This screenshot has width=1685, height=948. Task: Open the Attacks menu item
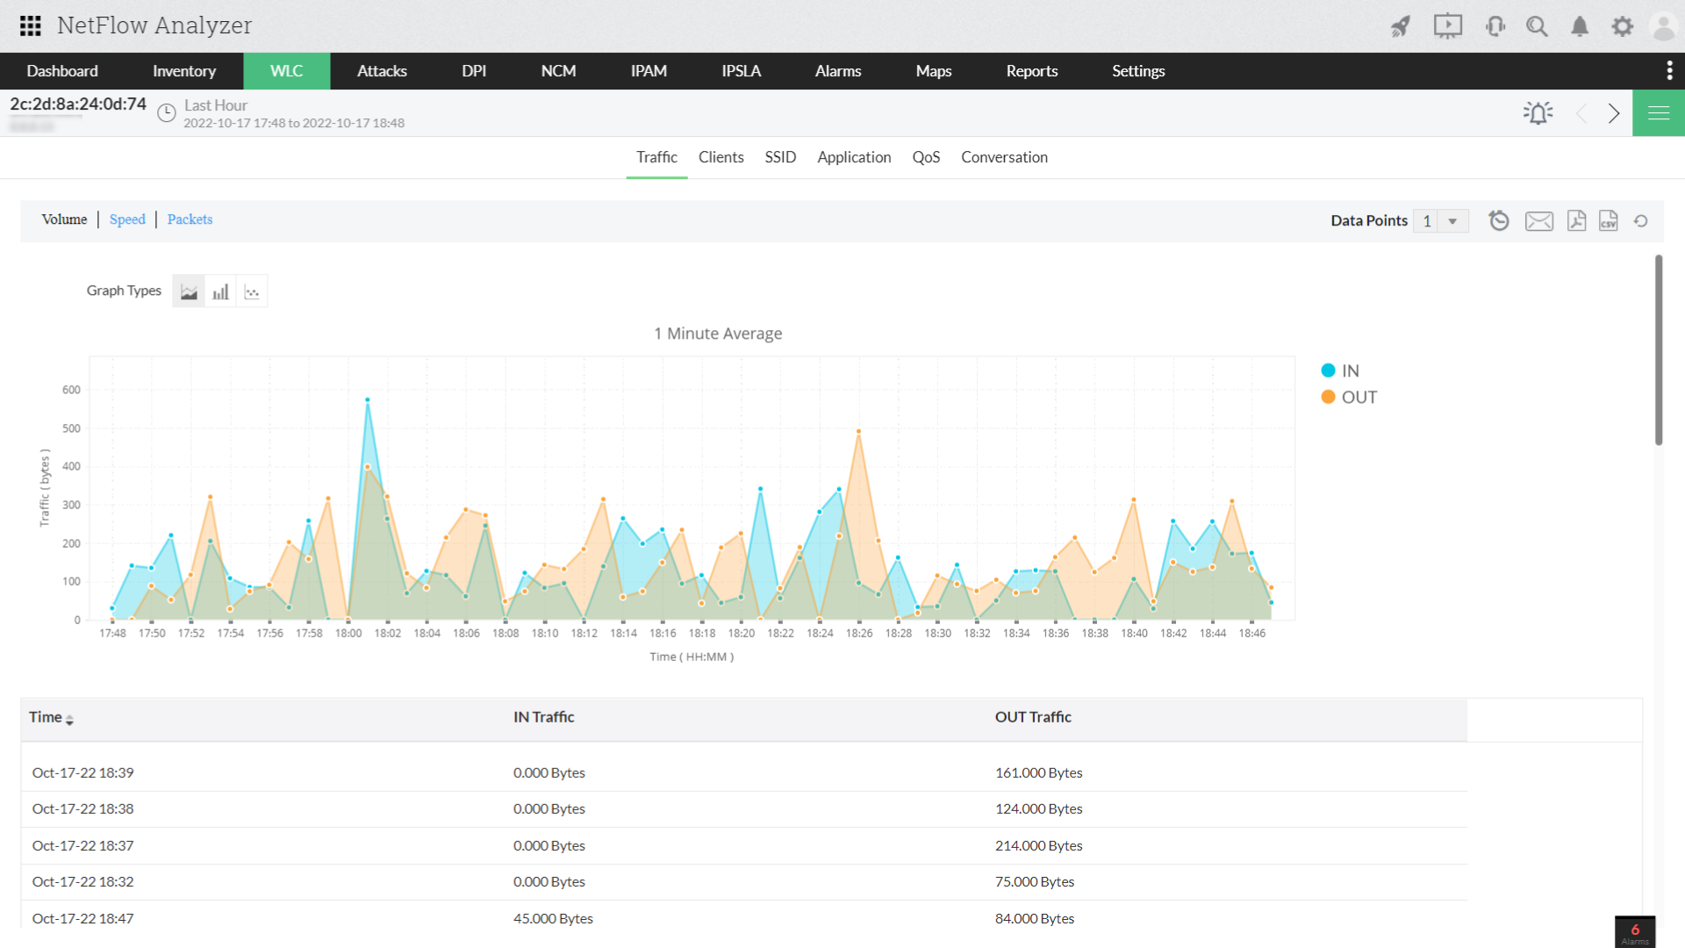(383, 70)
